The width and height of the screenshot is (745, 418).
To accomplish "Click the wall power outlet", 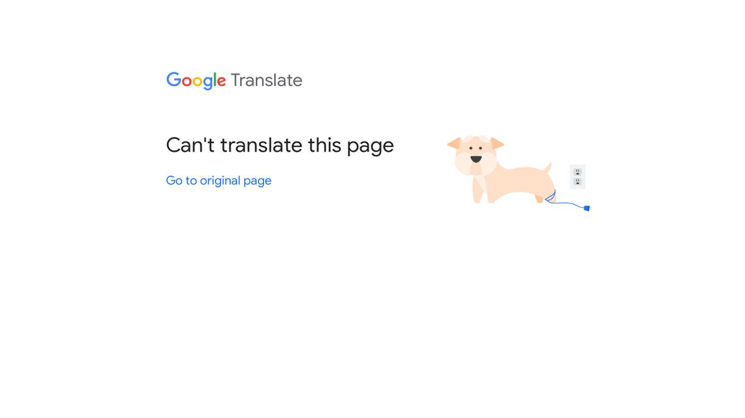I will tap(577, 177).
